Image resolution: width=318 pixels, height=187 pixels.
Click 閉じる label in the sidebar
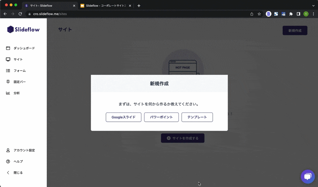click(x=18, y=173)
